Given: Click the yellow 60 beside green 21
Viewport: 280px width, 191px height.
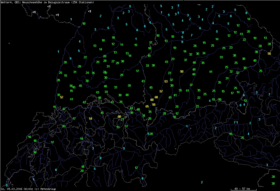Looking at the screenshot, I should (119, 116).
